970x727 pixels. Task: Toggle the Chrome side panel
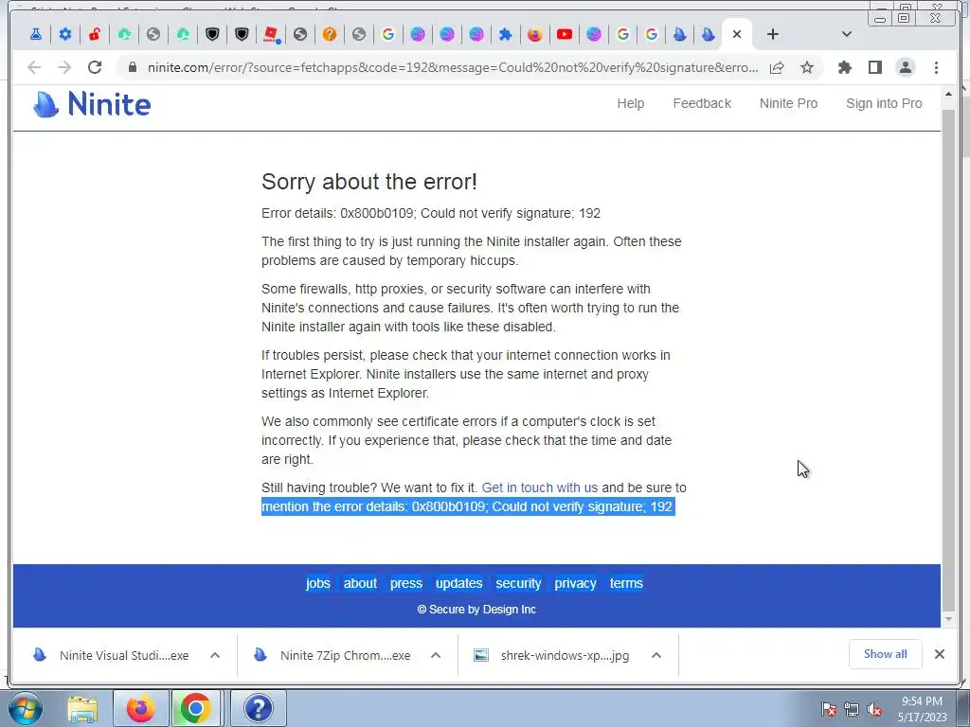(x=874, y=67)
